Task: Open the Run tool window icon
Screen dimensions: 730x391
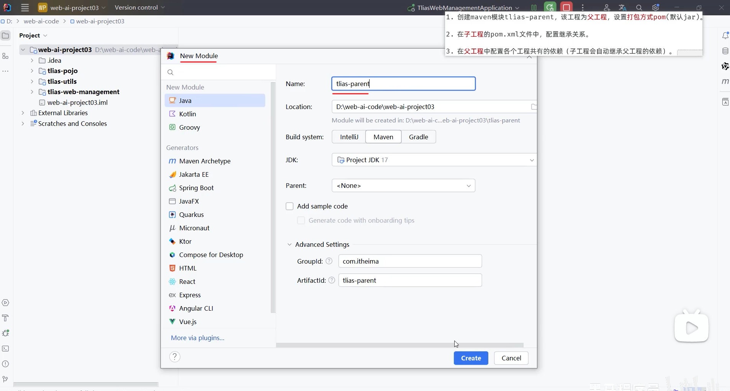Action: point(5,303)
